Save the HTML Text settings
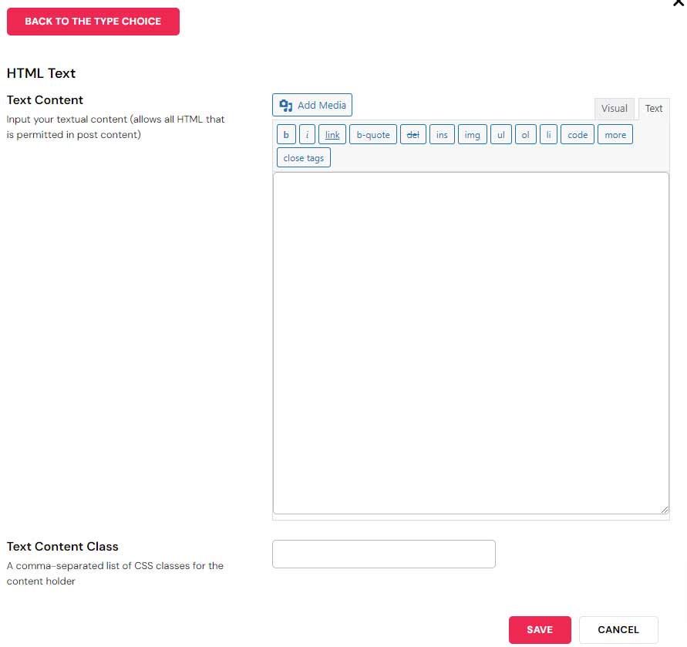The width and height of the screenshot is (687, 647). pyautogui.click(x=540, y=629)
